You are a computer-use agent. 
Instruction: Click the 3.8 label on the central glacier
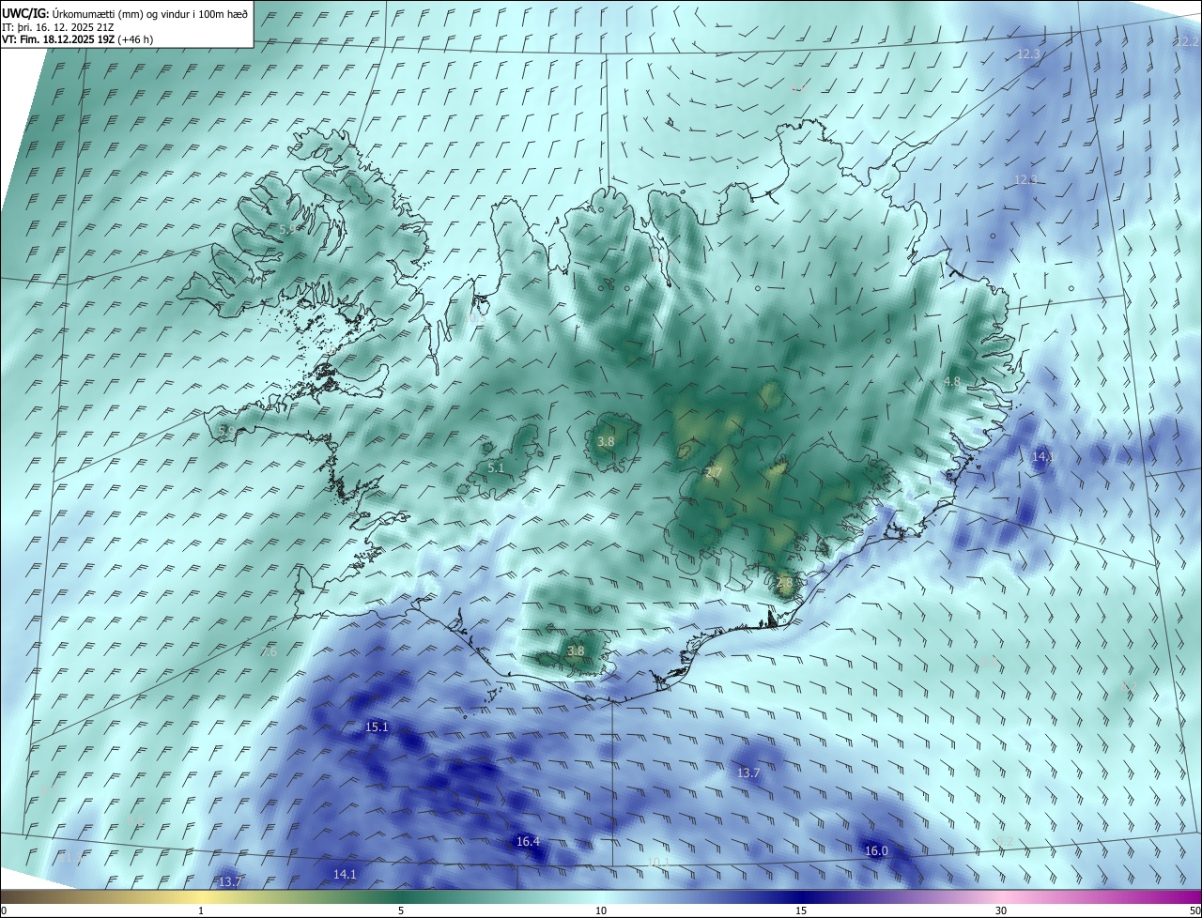606,441
